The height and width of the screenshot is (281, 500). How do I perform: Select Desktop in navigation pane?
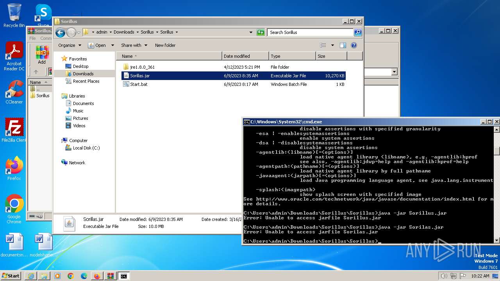(80, 66)
